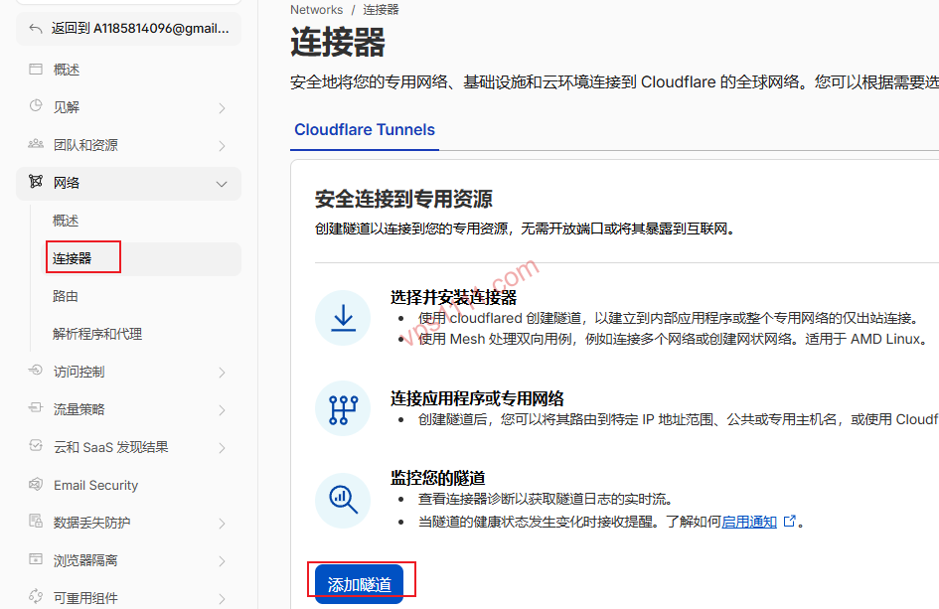939x609 pixels.
Task: Click the 访问控制 access icon
Action: coord(36,371)
